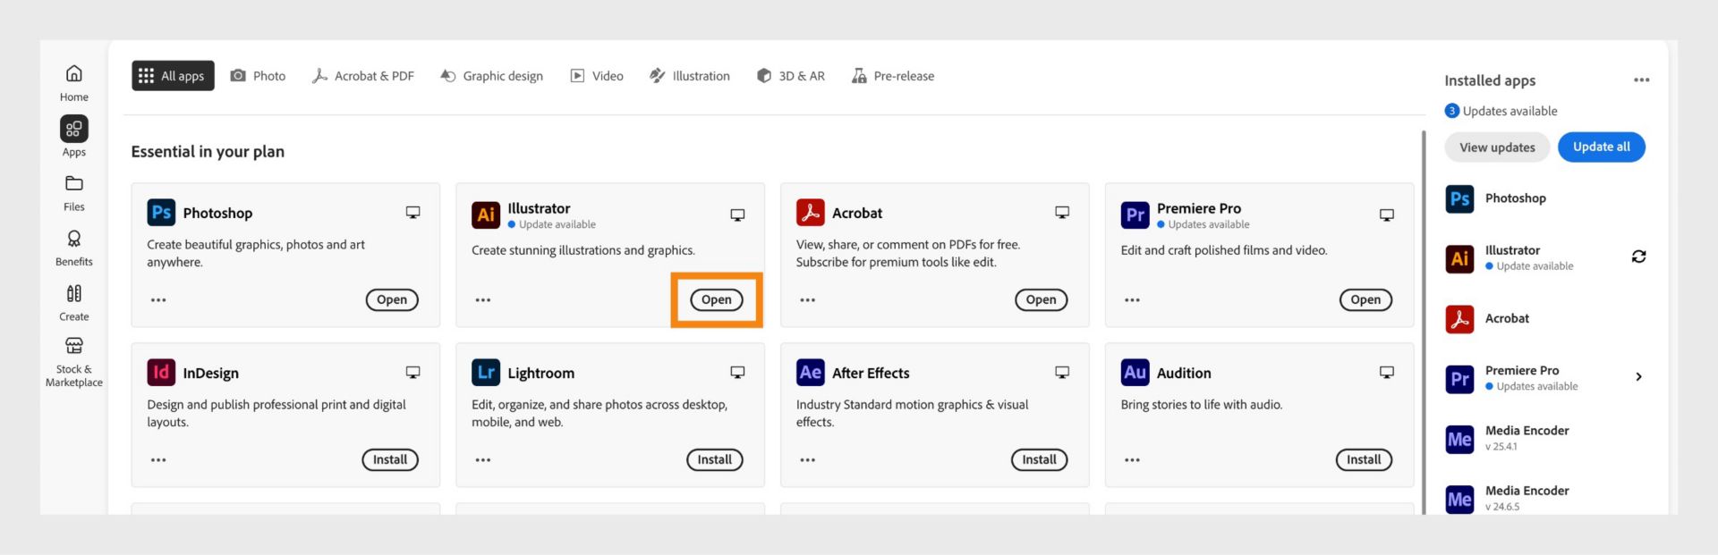Screen dimensions: 1718x555
Task: Show more options on Lightroom card
Action: 483,460
